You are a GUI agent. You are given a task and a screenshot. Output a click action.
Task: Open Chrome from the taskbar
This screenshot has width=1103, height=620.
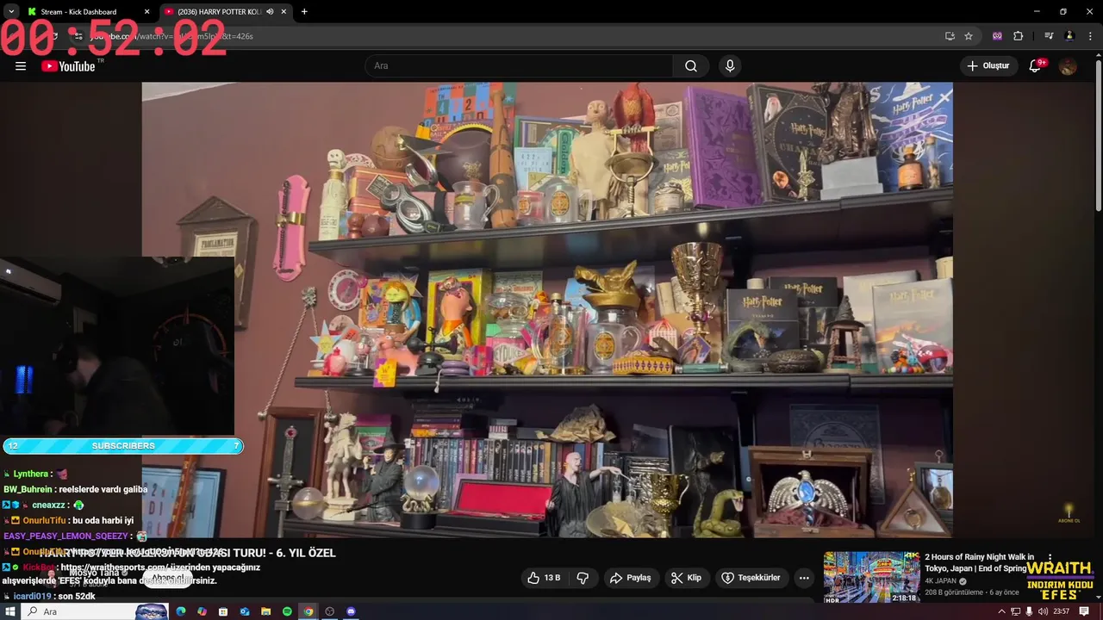tap(308, 611)
